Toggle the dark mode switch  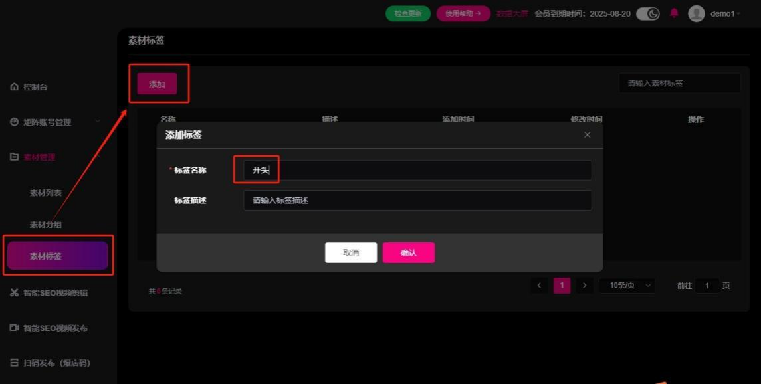(x=647, y=13)
